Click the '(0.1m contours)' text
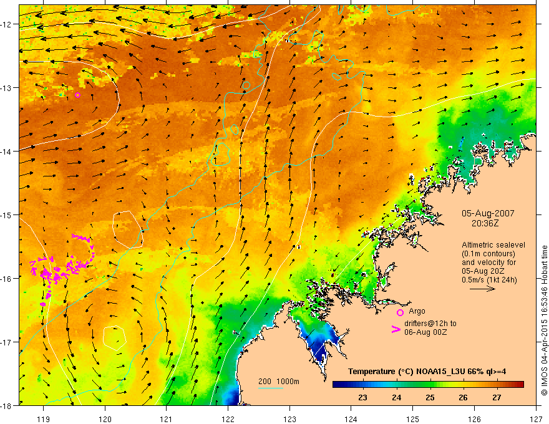The width and height of the screenshot is (549, 424). (488, 254)
